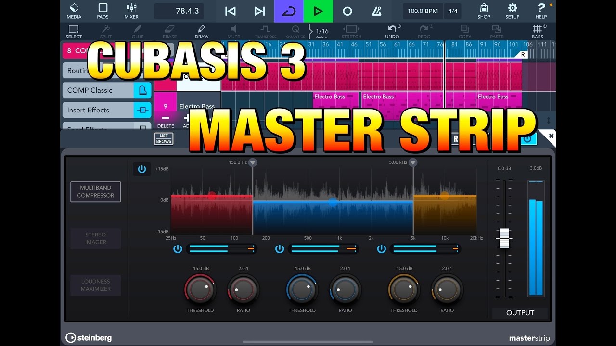The width and height of the screenshot is (616, 346).
Task: Click COPY
Action: pyautogui.click(x=465, y=32)
